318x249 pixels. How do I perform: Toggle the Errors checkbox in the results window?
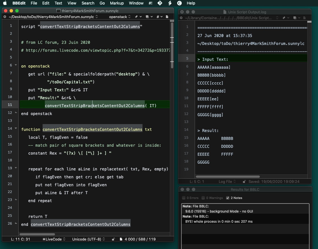[x=184, y=198]
